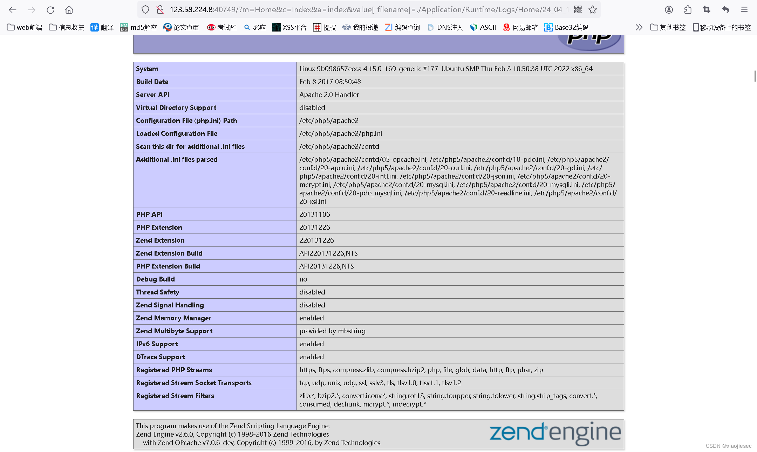Open the browser hamburger menu
This screenshot has height=452, width=757.
click(x=744, y=9)
